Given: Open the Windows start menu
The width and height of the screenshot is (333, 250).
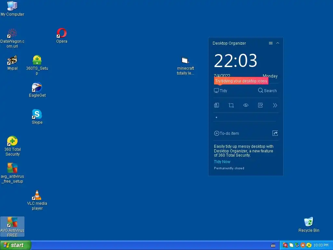Looking at the screenshot, I should click(x=15, y=245).
